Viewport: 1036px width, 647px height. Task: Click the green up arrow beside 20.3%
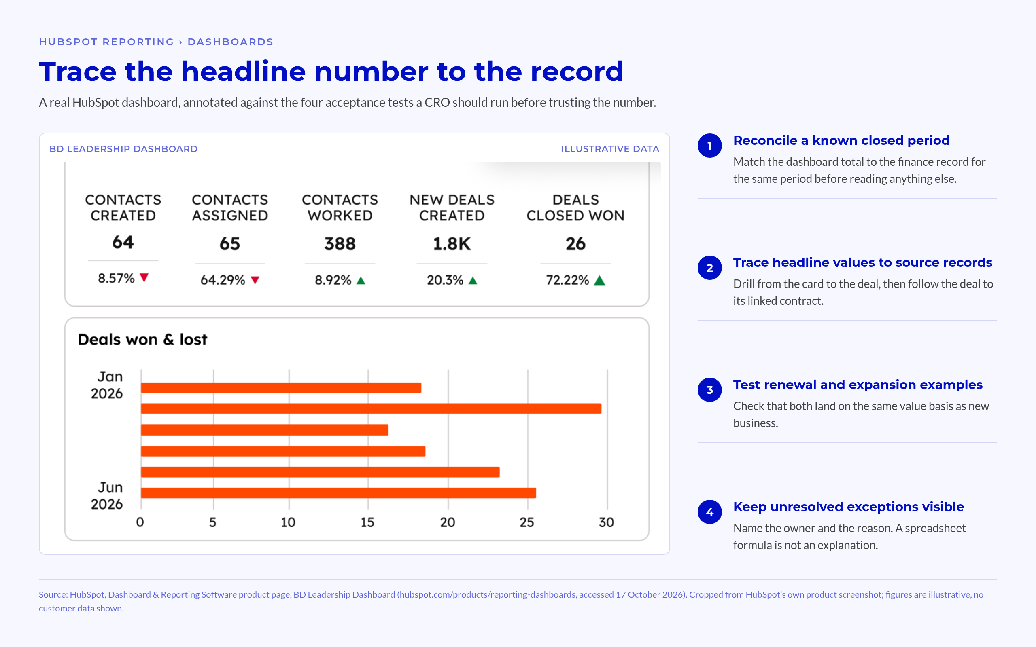coord(473,280)
